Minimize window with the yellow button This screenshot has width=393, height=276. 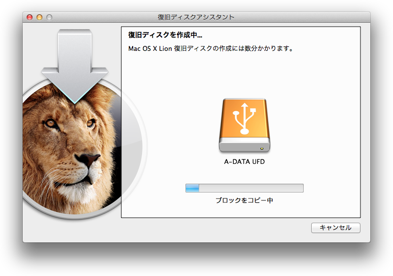[39, 17]
